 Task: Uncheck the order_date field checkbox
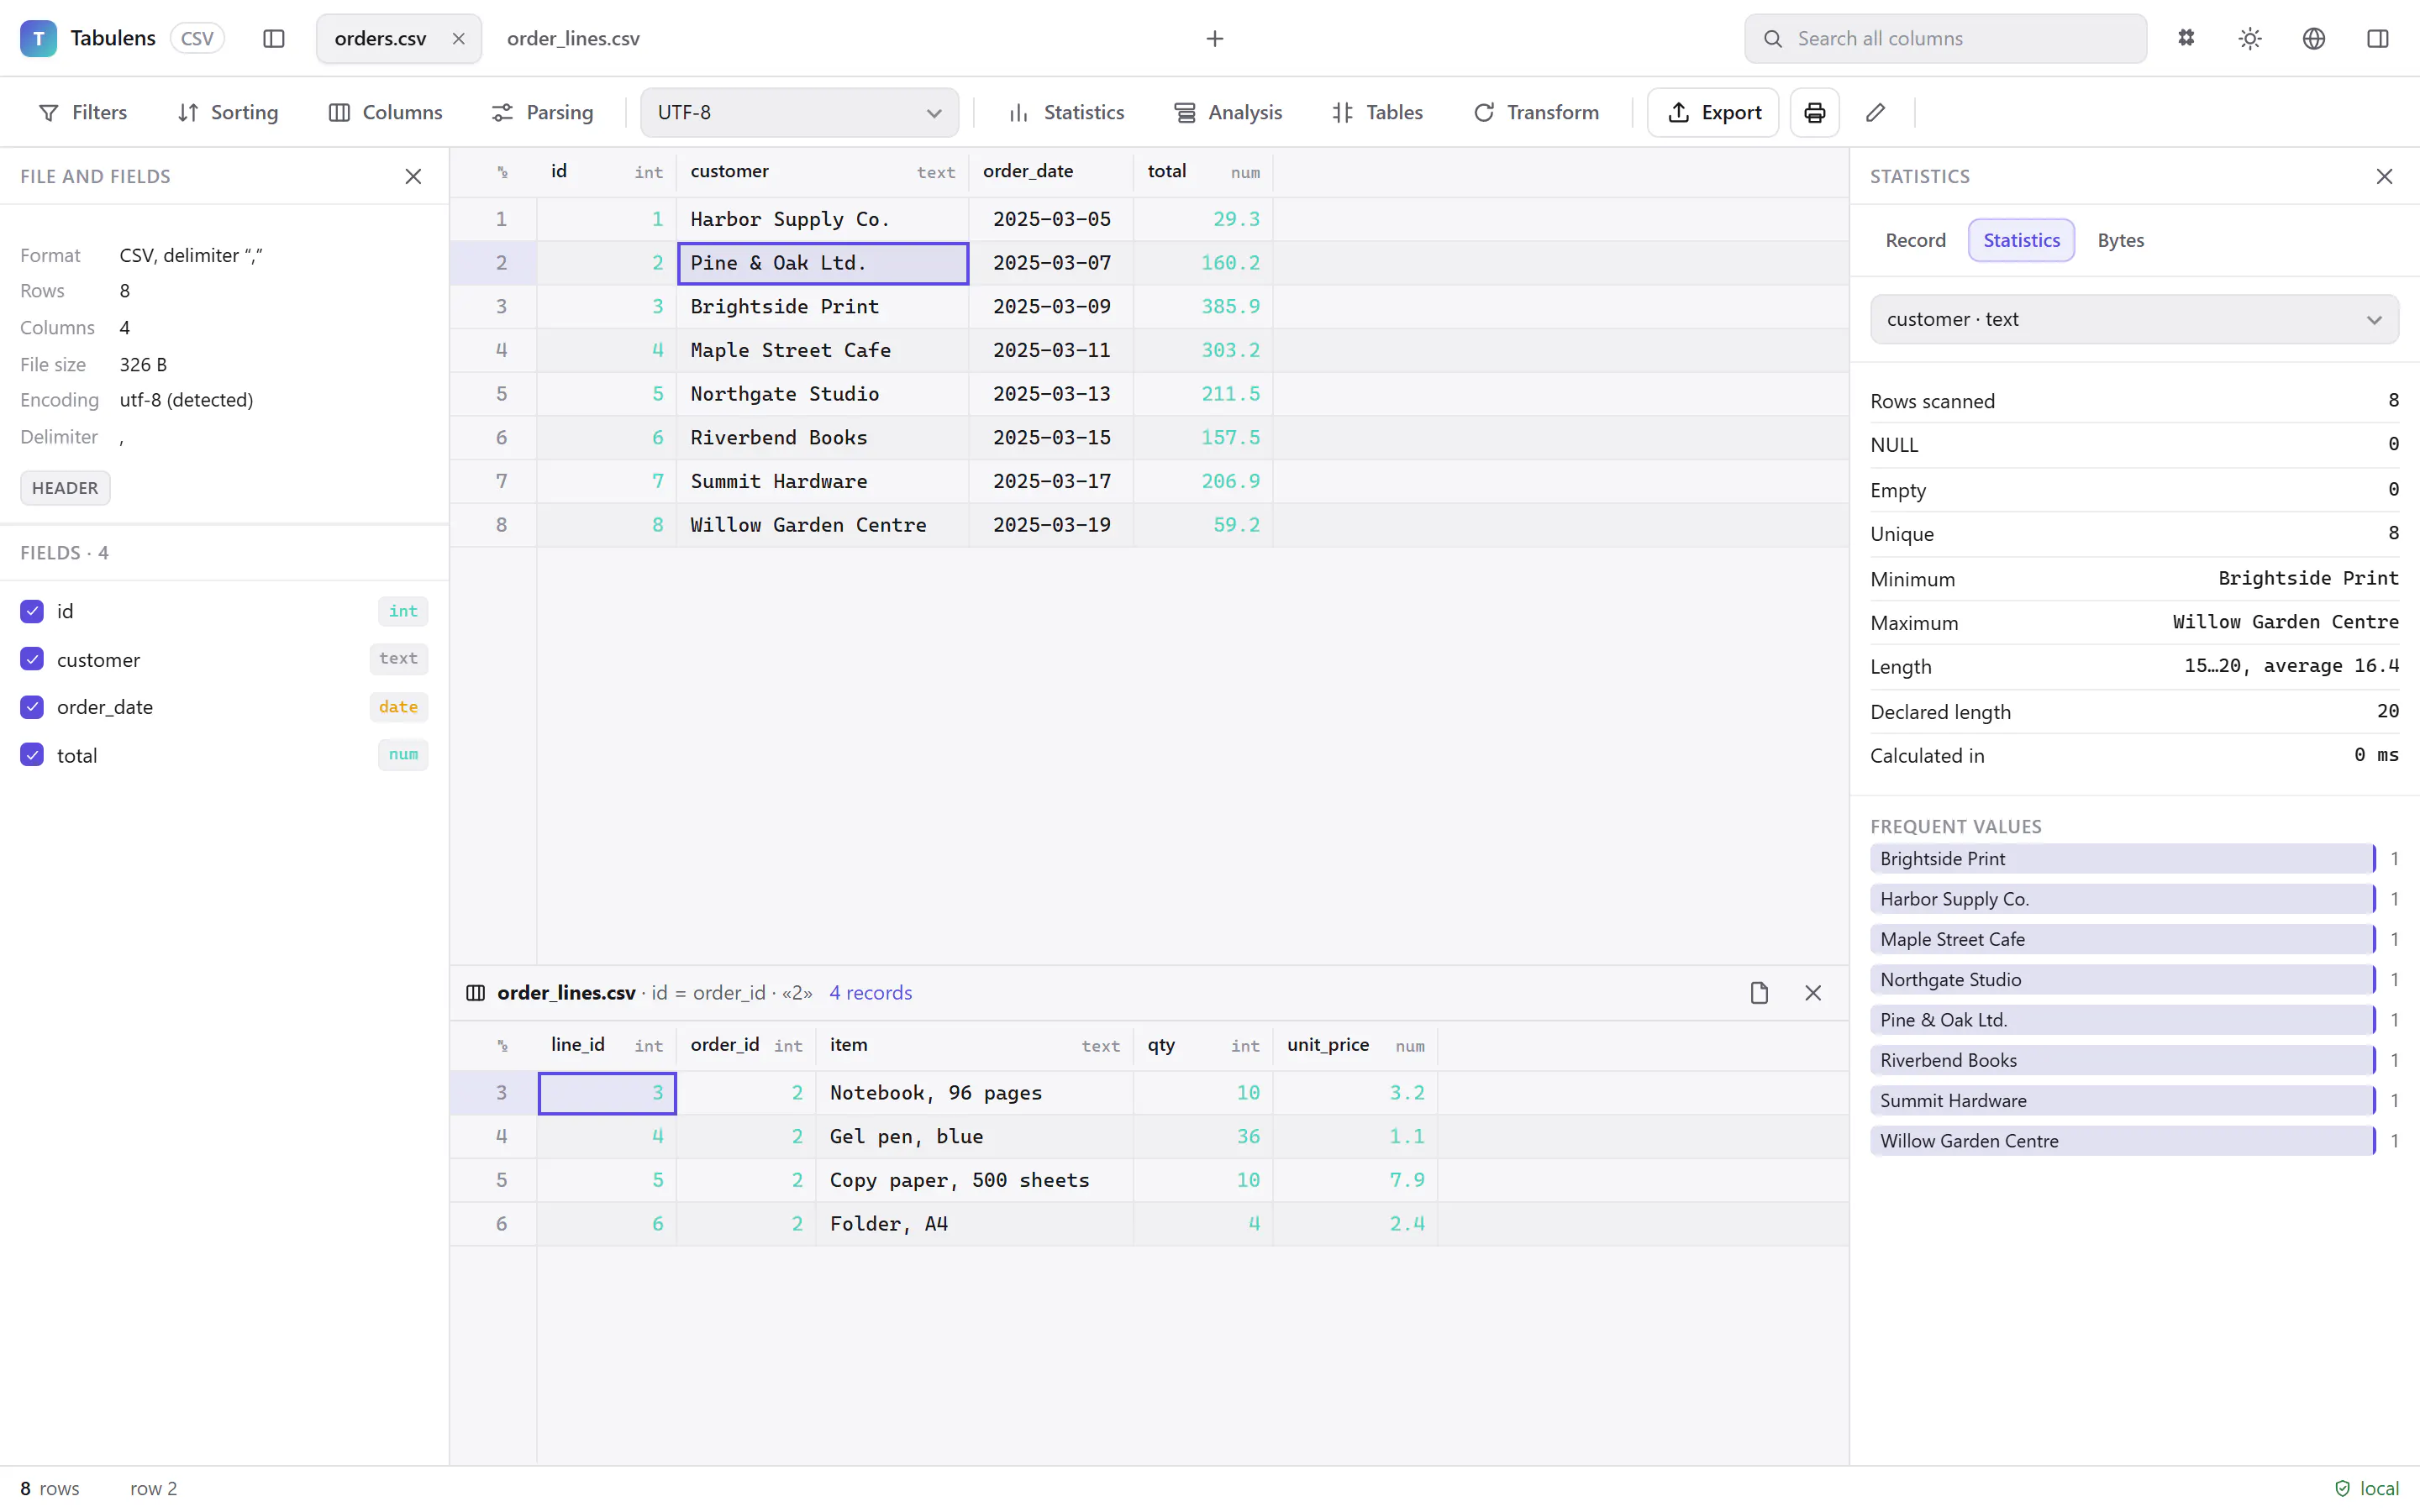click(x=32, y=707)
